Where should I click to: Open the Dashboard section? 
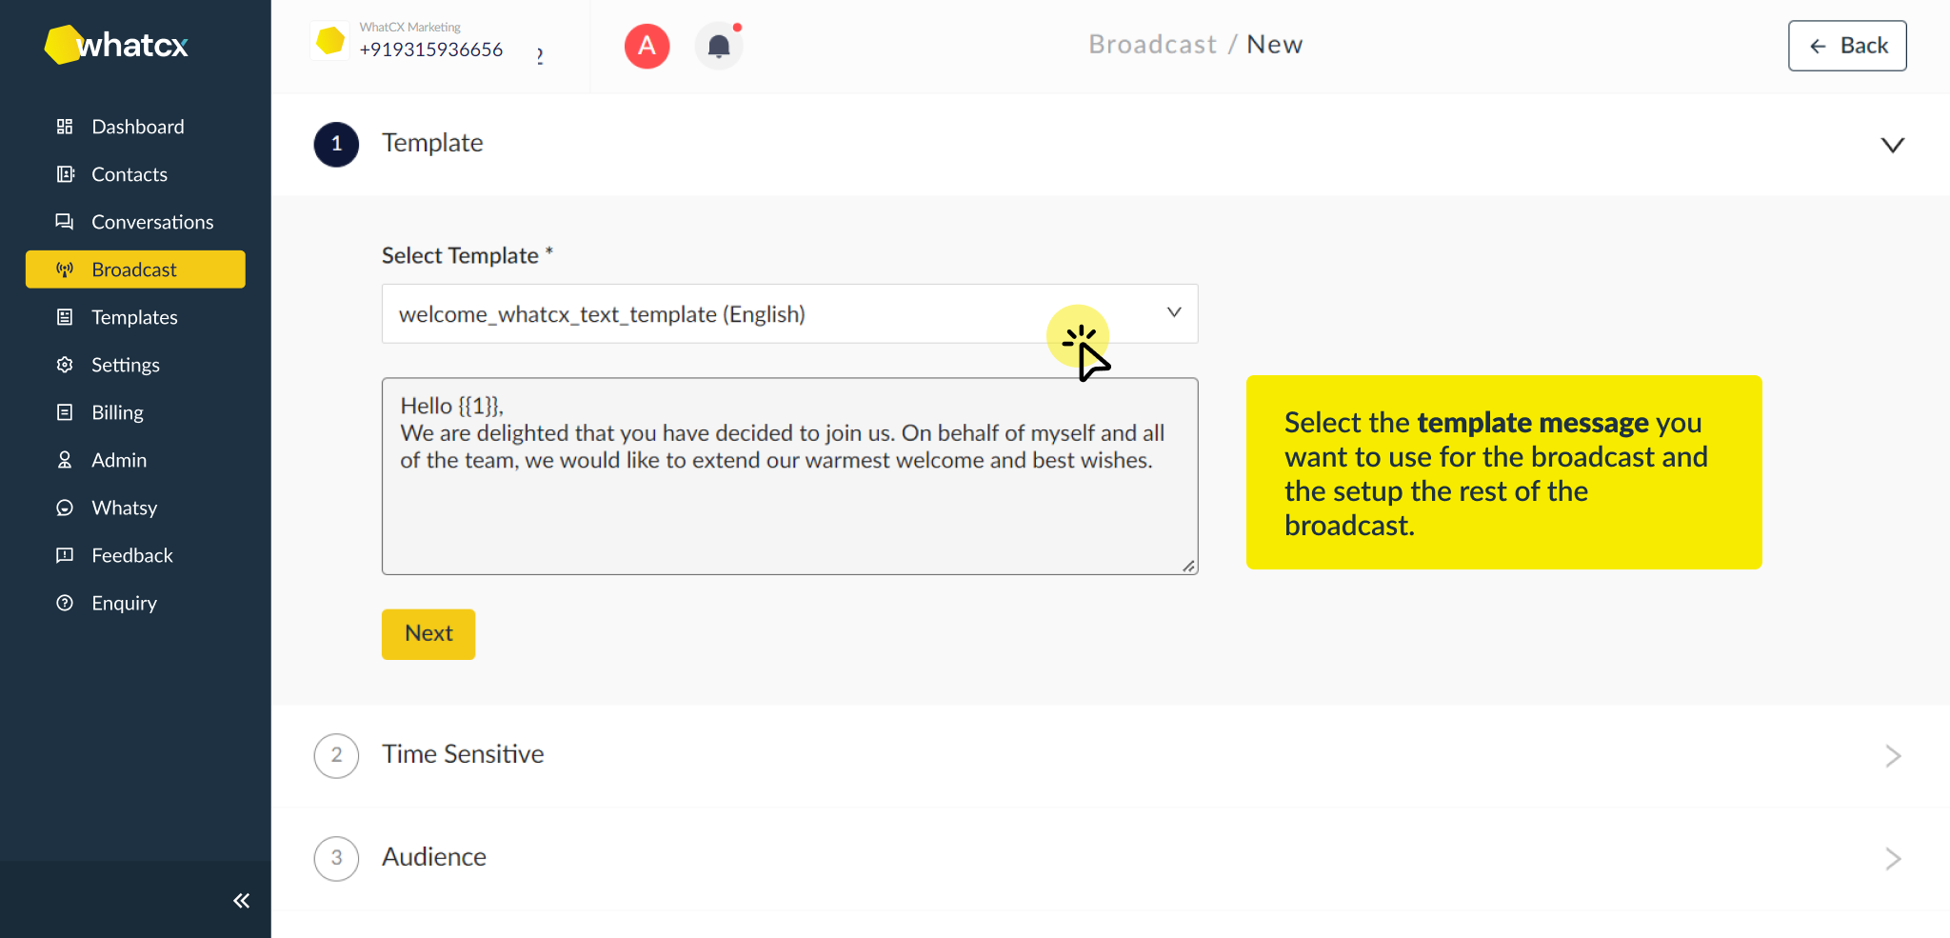(137, 126)
